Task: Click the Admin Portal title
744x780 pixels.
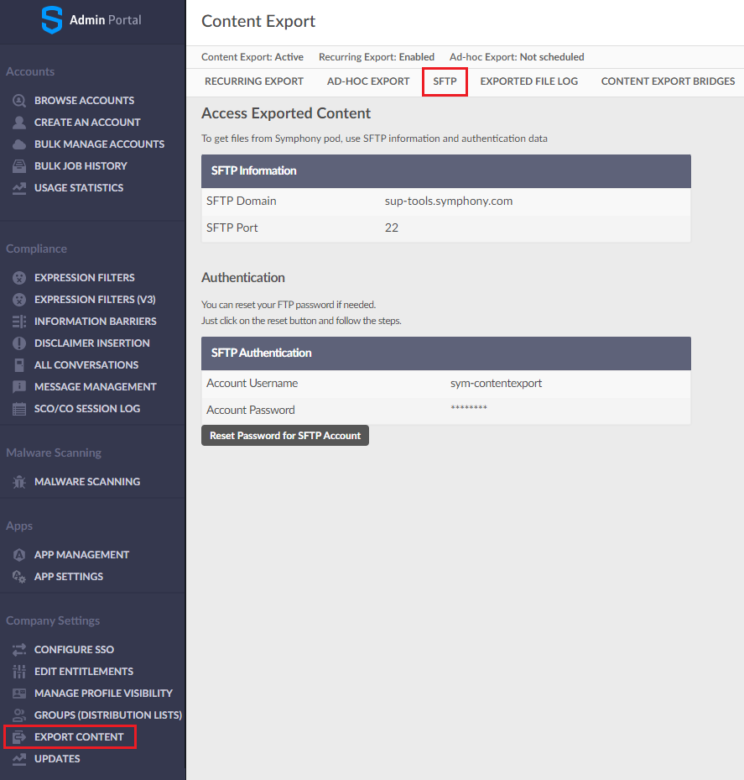Action: pos(106,20)
